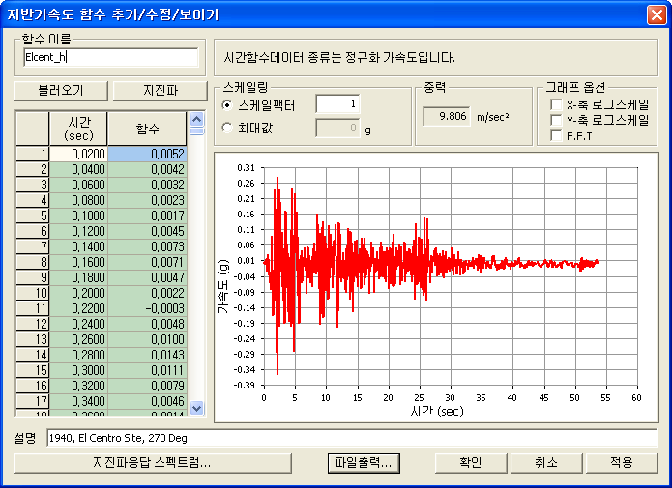Confirm with the 확인 button

(x=471, y=463)
